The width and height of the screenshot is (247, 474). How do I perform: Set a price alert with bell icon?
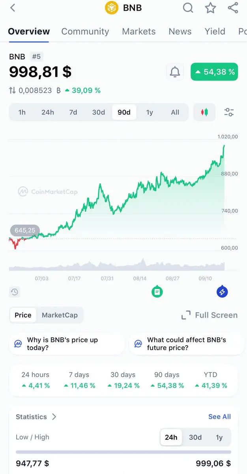click(175, 72)
